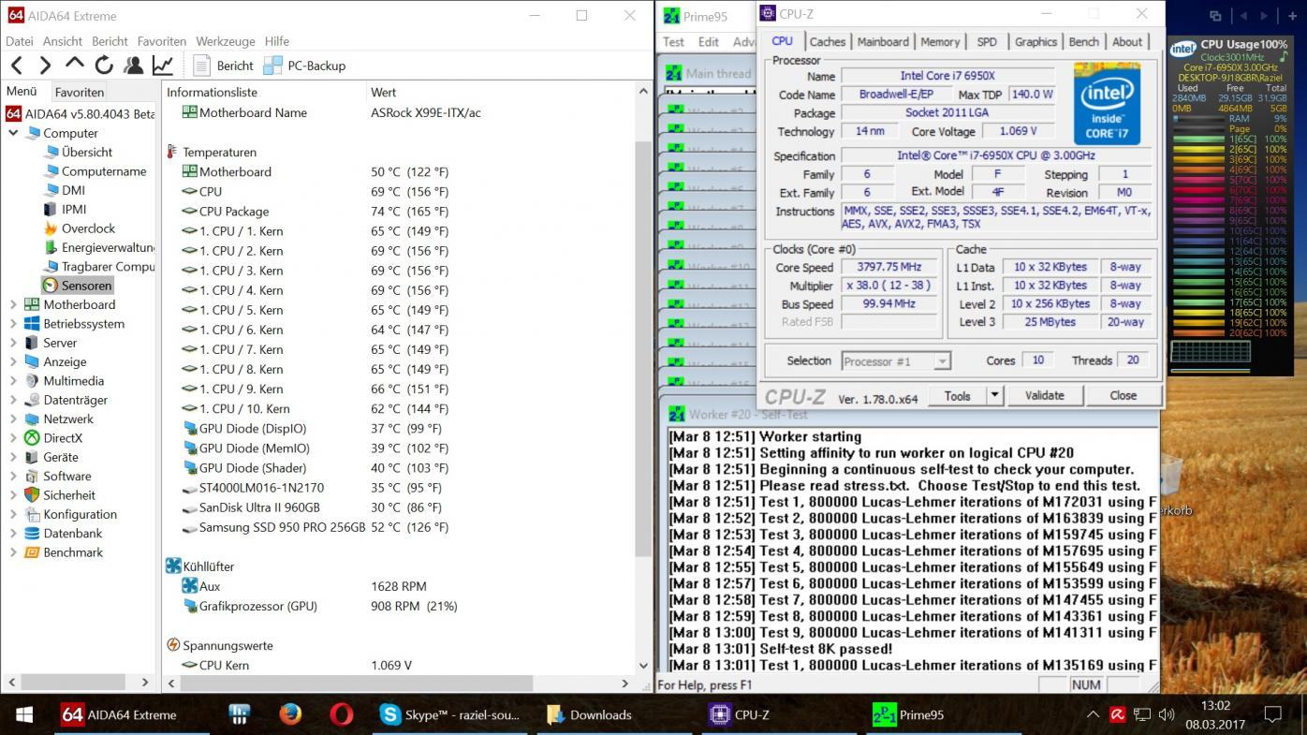Viewport: 1307px width, 735px height.
Task: Click CPU-Z Close button
Action: coord(1123,396)
